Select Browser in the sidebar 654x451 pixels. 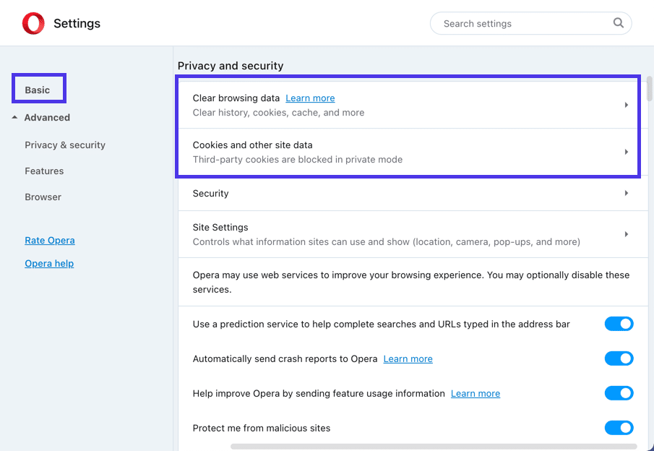(43, 197)
